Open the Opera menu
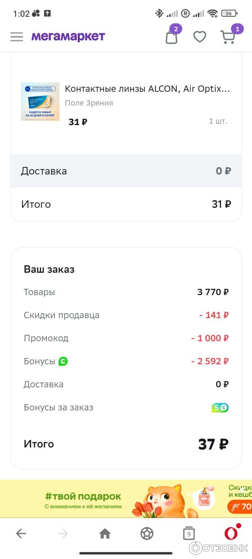Image resolution: width=252 pixels, height=559 pixels. (x=231, y=533)
